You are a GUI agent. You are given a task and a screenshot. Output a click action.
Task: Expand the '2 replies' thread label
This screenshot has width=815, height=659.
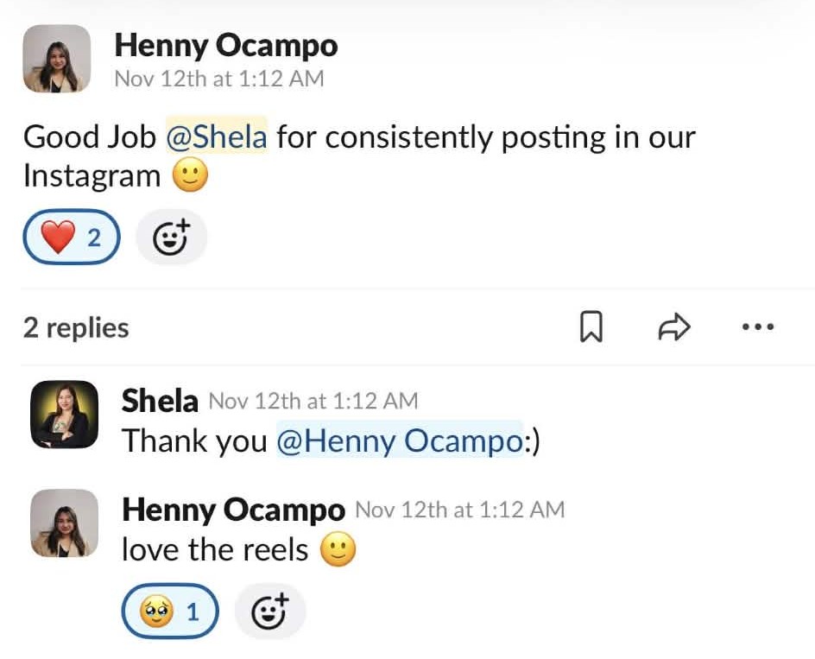click(x=76, y=328)
